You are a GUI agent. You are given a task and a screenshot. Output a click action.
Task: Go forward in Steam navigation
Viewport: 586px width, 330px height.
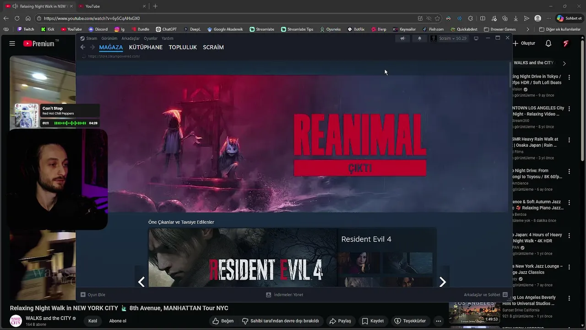pos(92,47)
